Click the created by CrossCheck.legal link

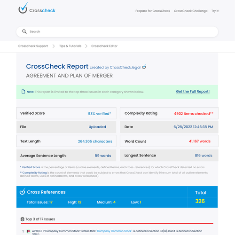115,67
